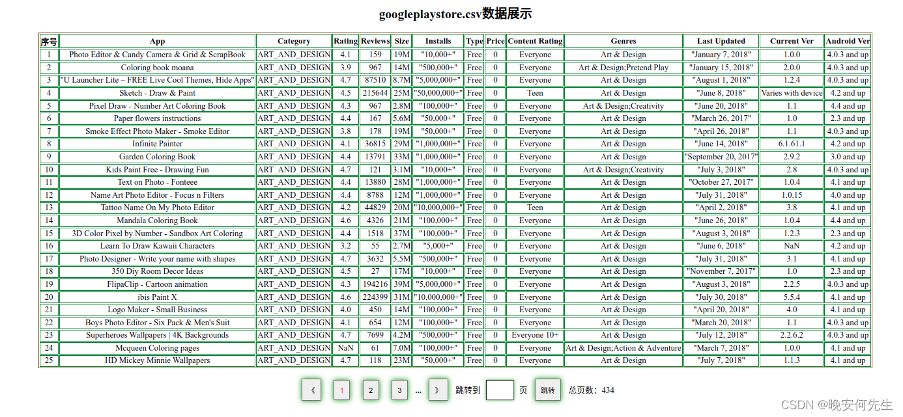Click the App column header
903x417 pixels.
pos(158,42)
